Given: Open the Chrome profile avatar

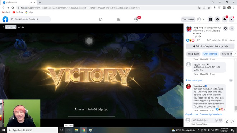Looking at the screenshot, I should (229, 8).
